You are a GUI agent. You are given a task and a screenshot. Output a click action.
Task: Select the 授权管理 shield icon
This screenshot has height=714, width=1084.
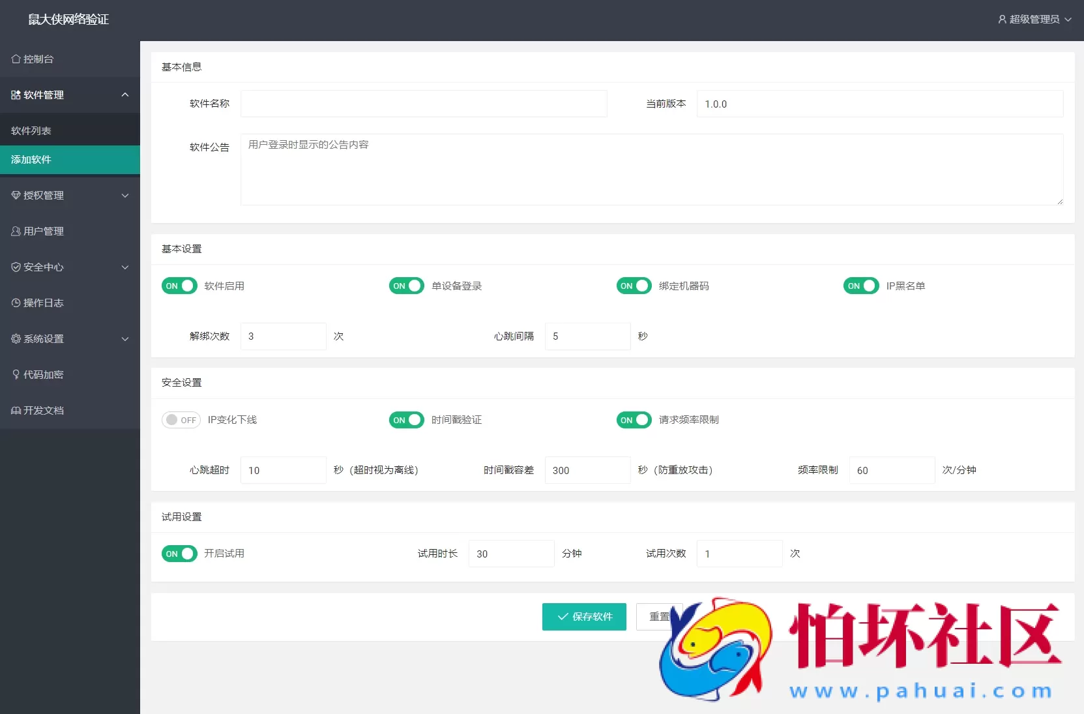pyautogui.click(x=15, y=195)
